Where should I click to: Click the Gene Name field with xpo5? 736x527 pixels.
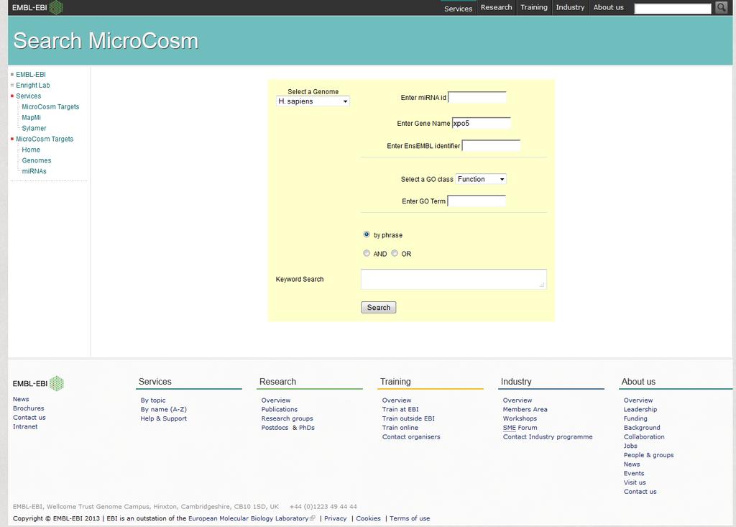tap(481, 123)
